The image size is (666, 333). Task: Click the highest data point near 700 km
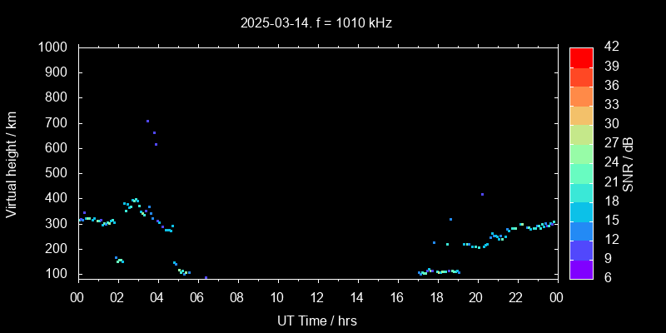click(x=147, y=122)
